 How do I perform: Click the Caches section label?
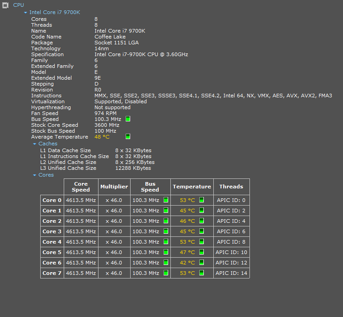[48, 144]
